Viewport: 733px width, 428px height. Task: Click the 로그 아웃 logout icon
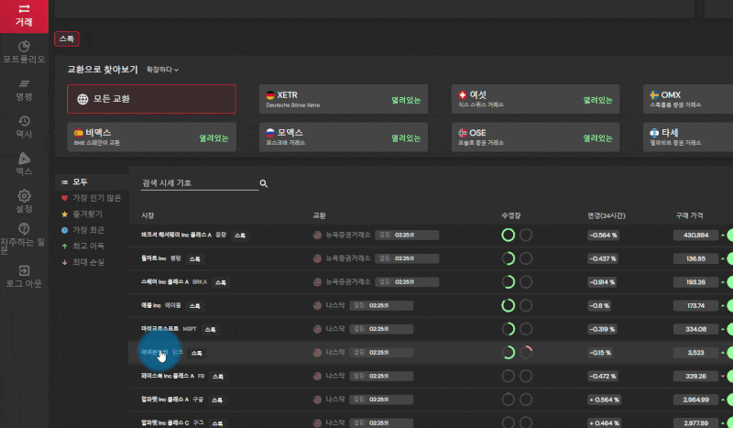24,270
